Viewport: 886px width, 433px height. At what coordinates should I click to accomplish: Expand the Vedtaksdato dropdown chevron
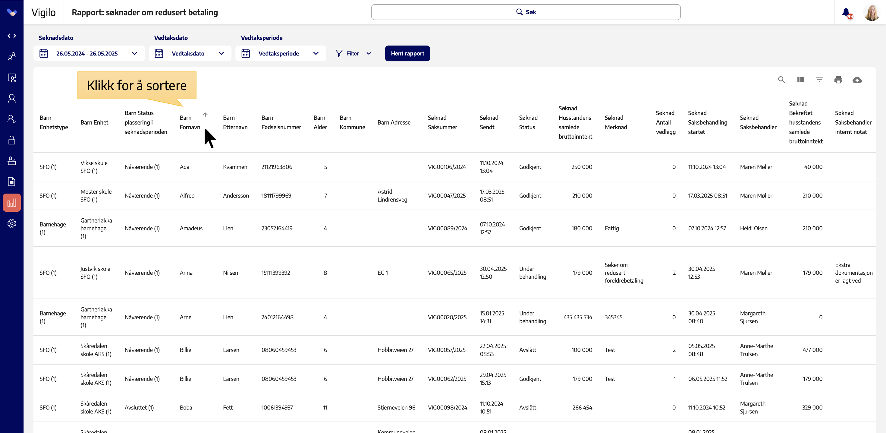[x=221, y=53]
